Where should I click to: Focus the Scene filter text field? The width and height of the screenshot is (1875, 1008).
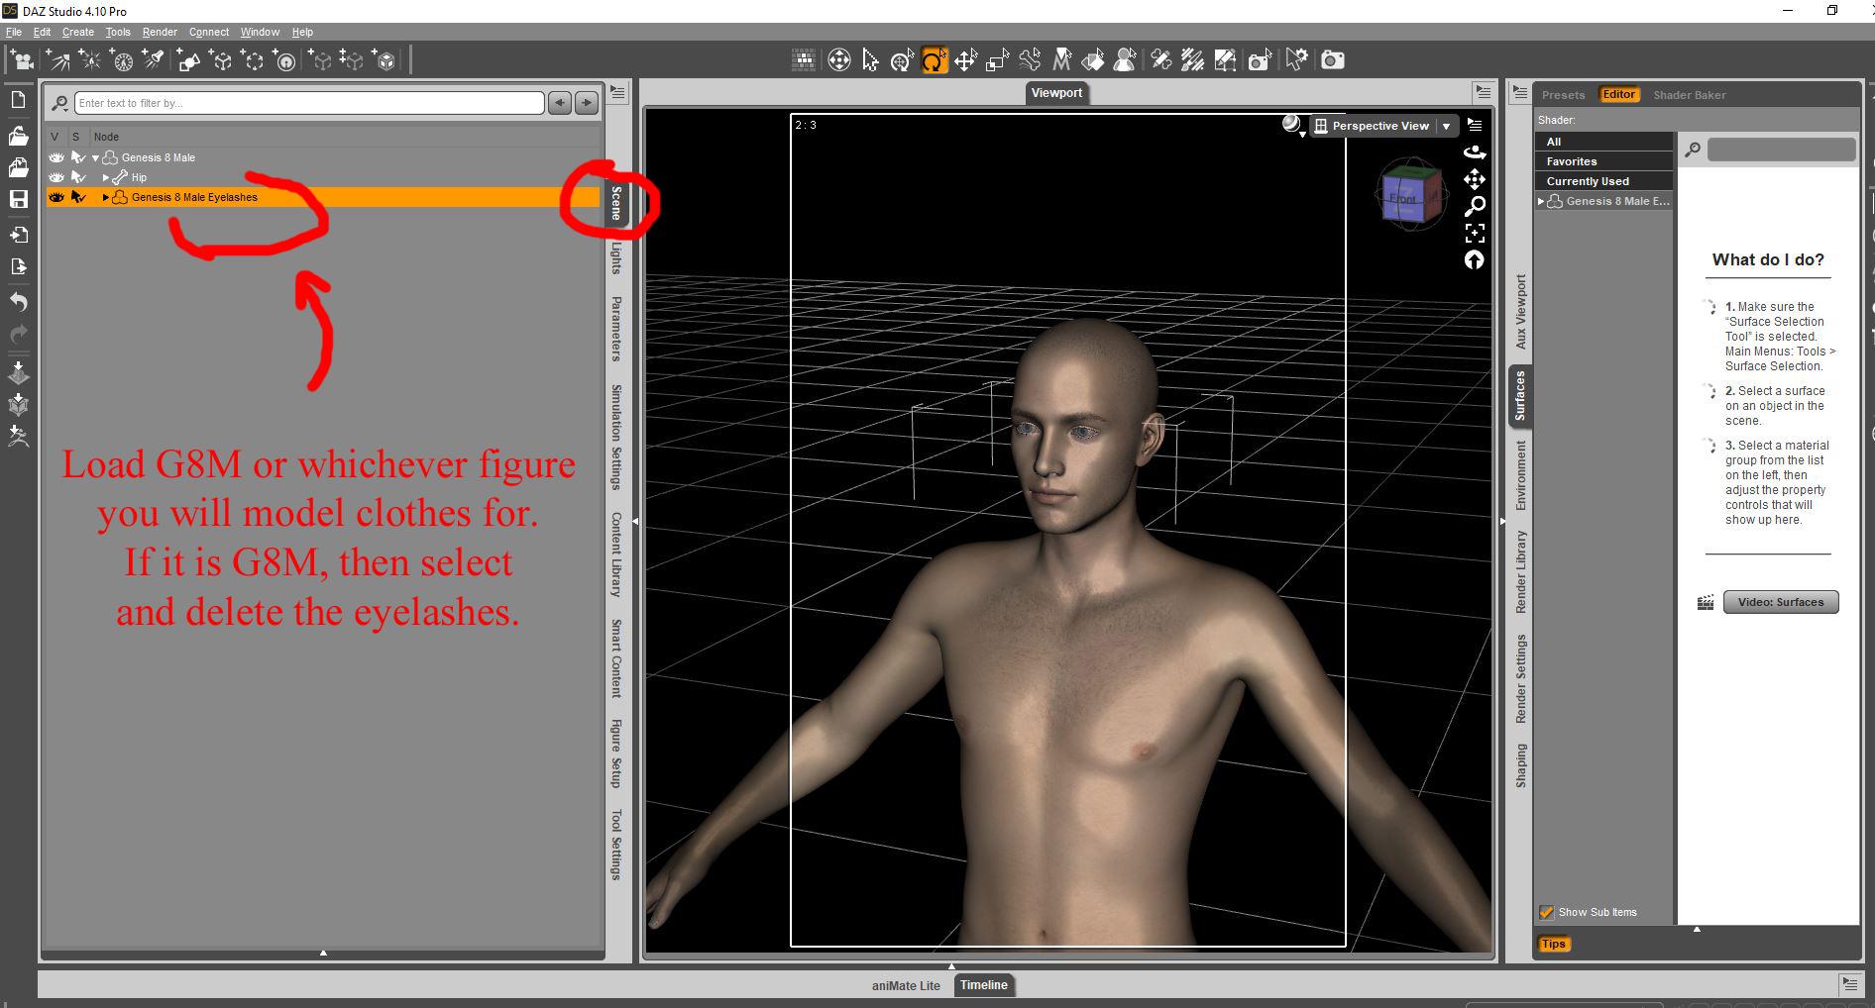(309, 103)
